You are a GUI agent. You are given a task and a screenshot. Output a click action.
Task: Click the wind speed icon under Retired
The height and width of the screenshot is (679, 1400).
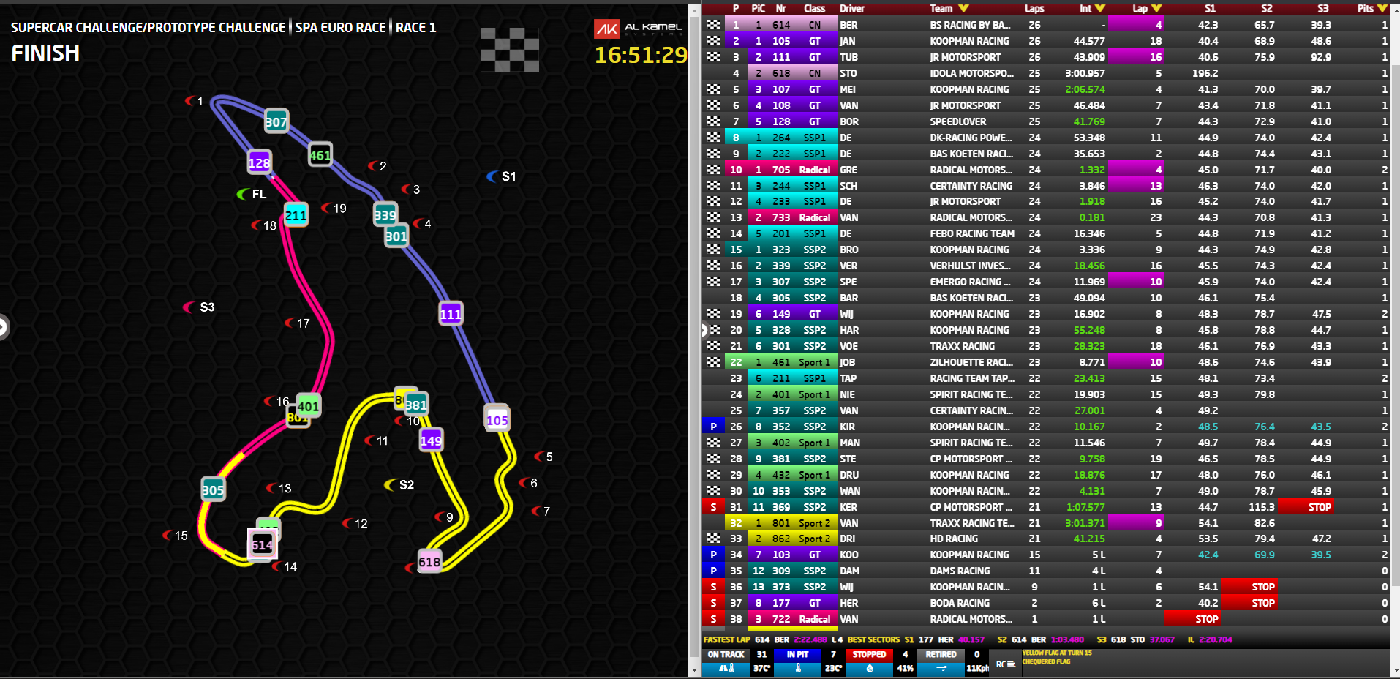point(941,668)
